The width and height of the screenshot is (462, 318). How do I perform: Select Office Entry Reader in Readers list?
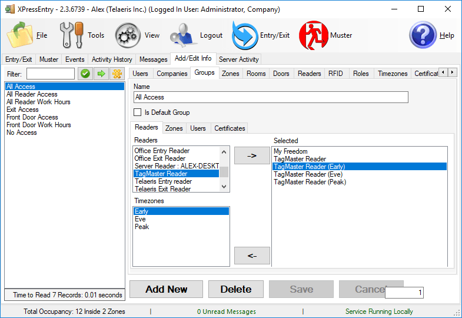[177, 151]
